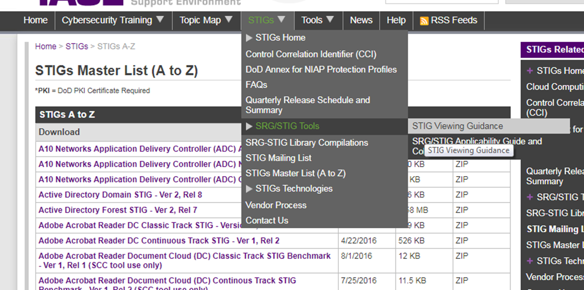584x290 pixels.
Task: Expand the STIGs Technologies submenu triangle
Action: pos(249,189)
